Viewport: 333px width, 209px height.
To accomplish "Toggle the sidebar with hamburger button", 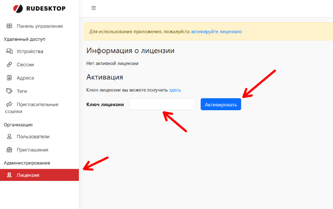I will (93, 8).
